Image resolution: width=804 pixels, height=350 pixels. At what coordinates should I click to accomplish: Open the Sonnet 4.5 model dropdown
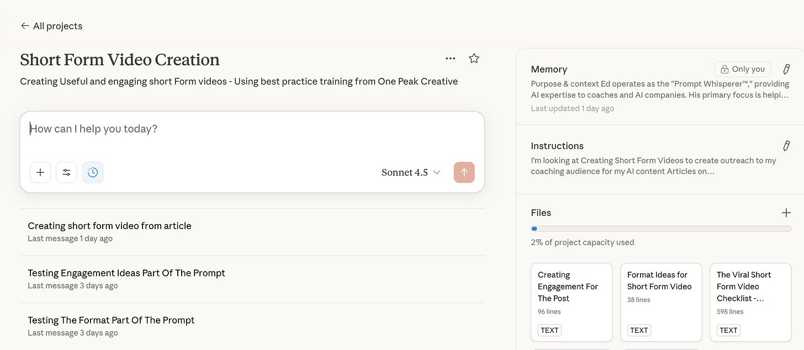pos(411,172)
